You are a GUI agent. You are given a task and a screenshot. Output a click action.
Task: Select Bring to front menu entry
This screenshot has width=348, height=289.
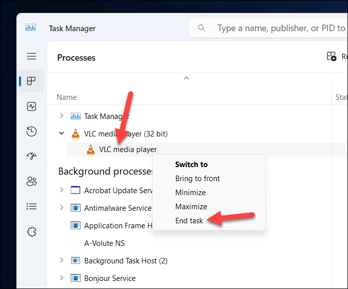pyautogui.click(x=197, y=179)
